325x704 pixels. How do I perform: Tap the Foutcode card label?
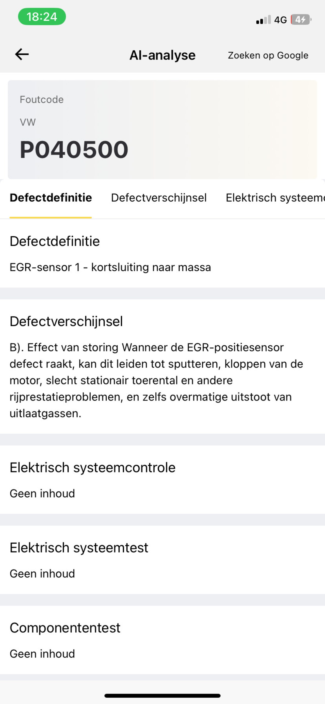pos(41,99)
